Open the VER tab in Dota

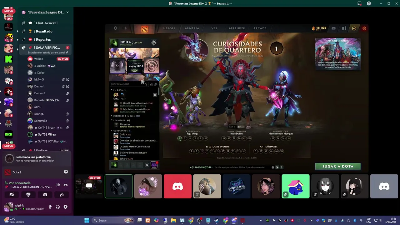[214, 28]
